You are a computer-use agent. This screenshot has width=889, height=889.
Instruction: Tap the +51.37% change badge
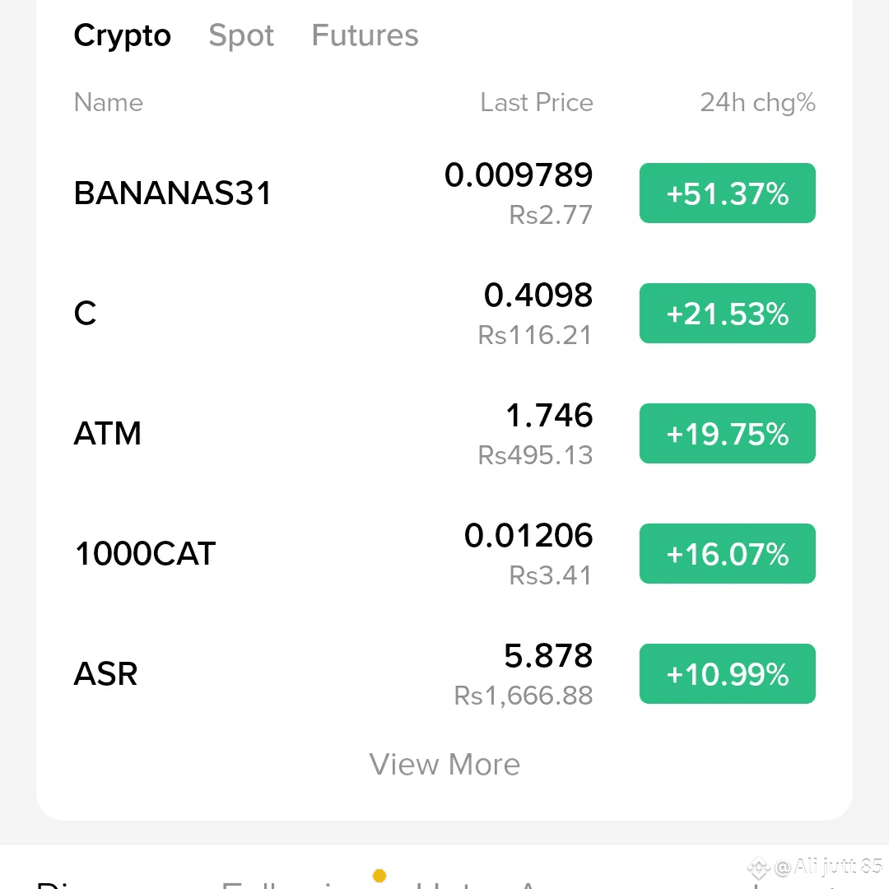pyautogui.click(x=728, y=193)
